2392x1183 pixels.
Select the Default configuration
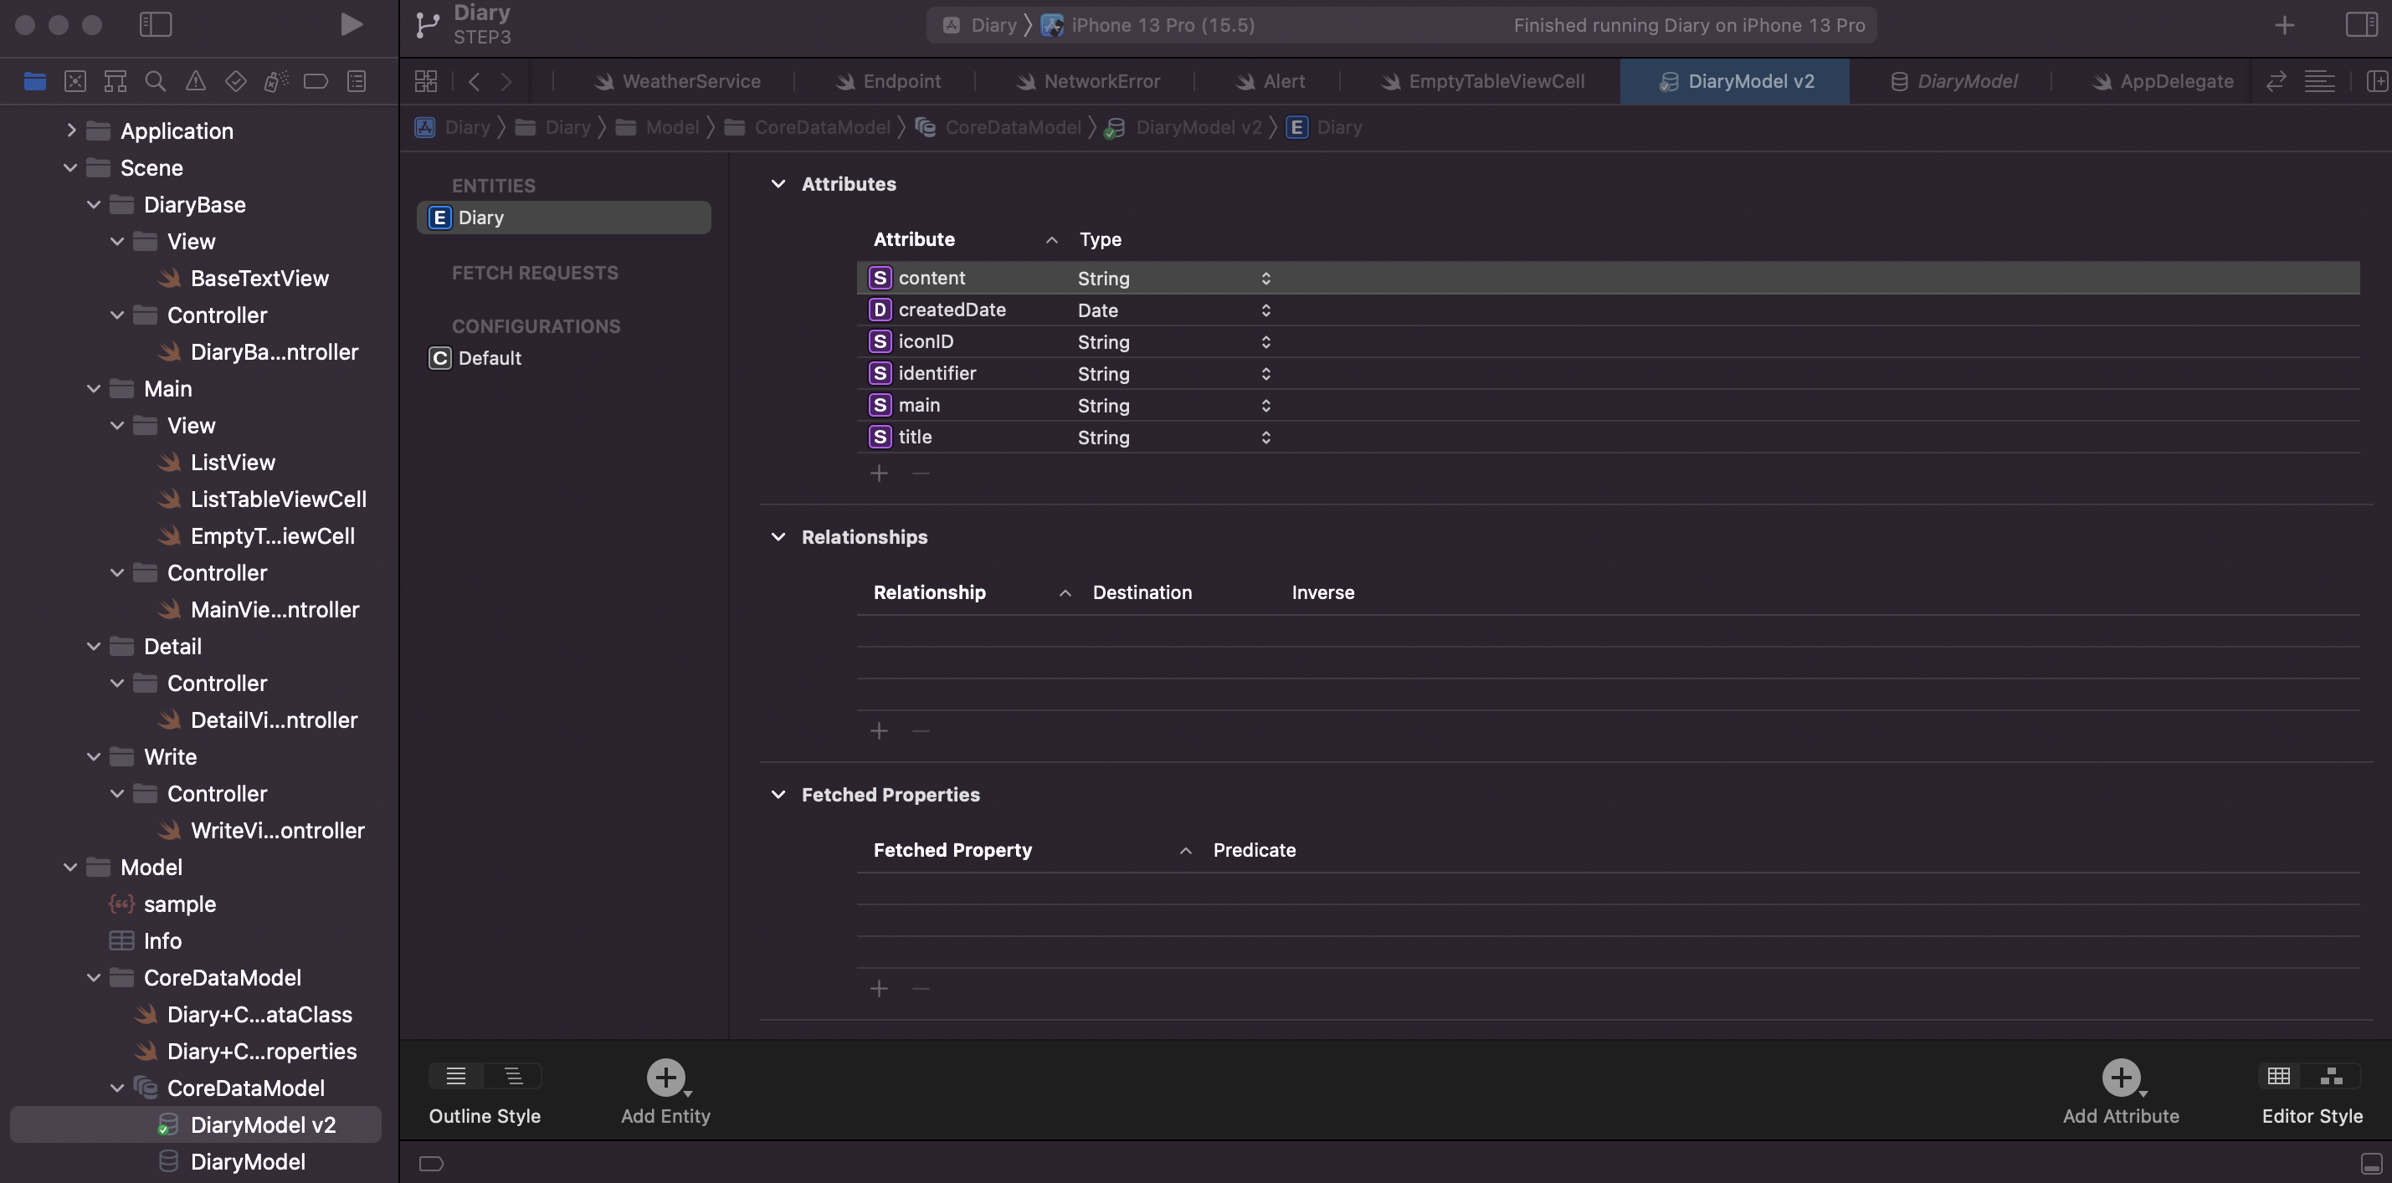click(x=490, y=358)
